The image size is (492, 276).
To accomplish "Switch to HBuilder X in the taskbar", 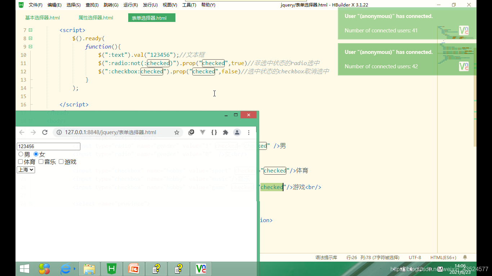I will [x=112, y=269].
